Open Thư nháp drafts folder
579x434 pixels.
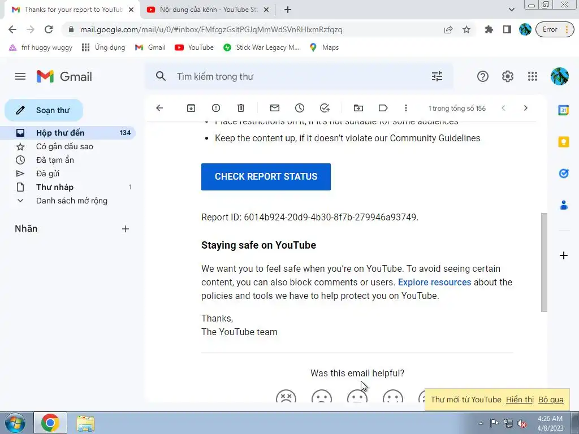coord(68,187)
